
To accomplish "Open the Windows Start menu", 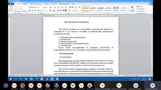I will 11,79.
